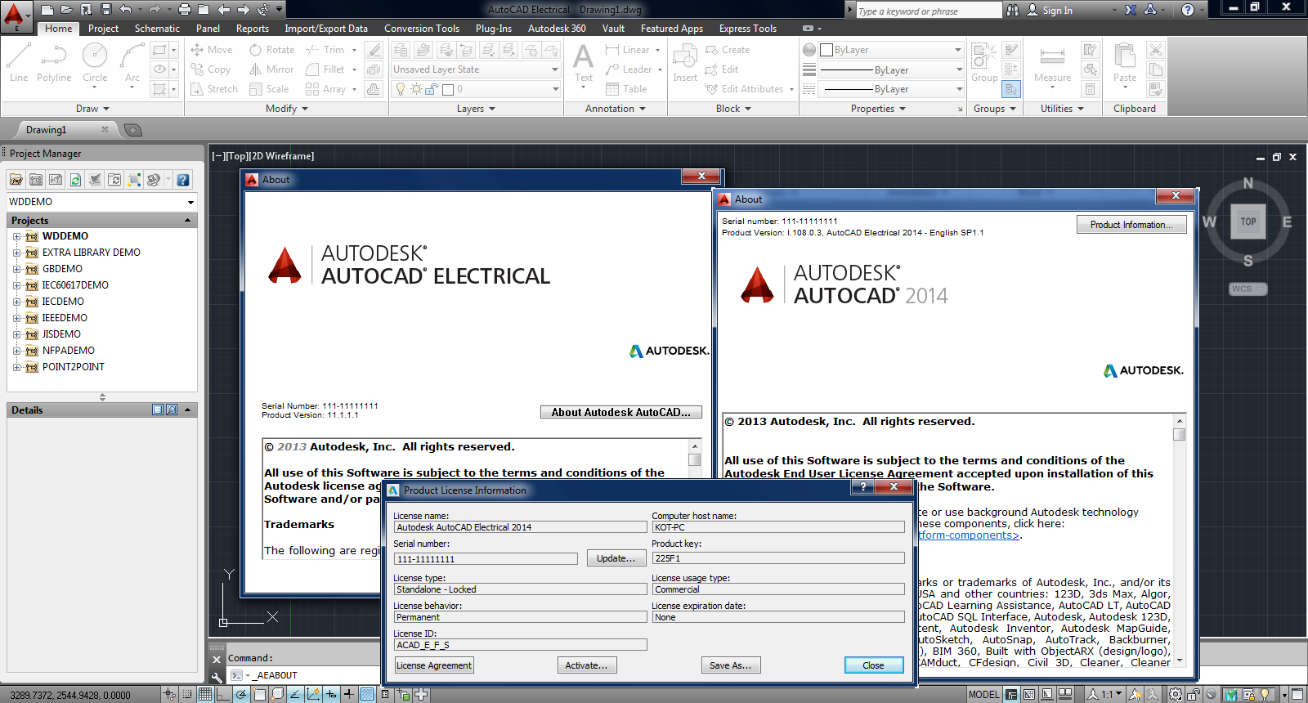Toggle Grid Display in status bar

pyautogui.click(x=205, y=695)
